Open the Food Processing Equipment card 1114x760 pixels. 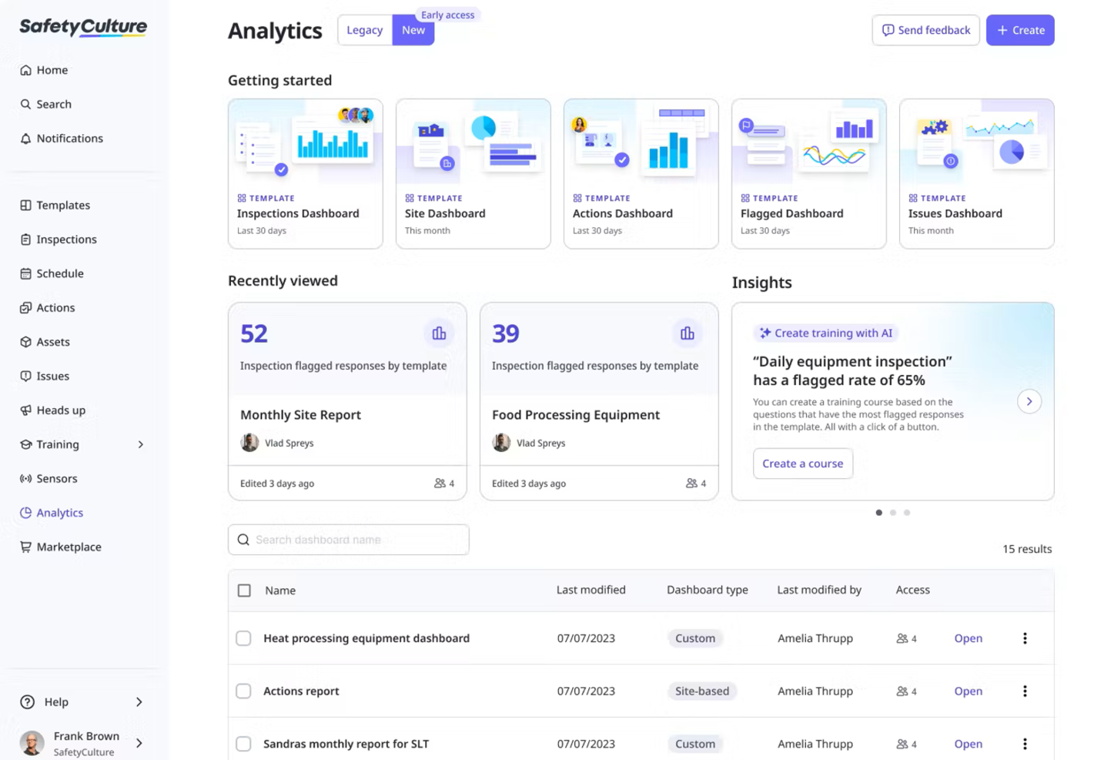tap(599, 401)
